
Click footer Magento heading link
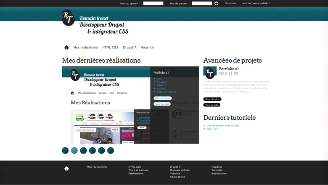(x=217, y=167)
